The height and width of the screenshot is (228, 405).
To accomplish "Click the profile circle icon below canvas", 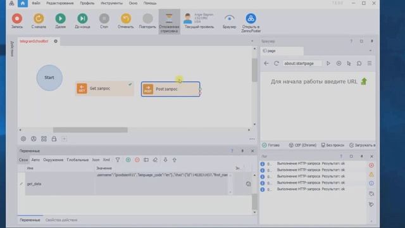I will [34, 139].
